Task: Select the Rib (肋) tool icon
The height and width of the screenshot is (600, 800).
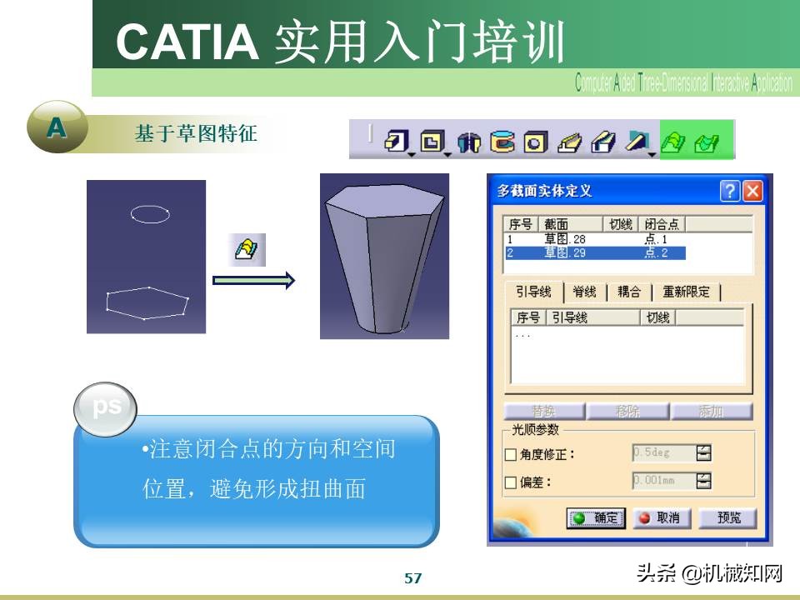Action: (569, 142)
